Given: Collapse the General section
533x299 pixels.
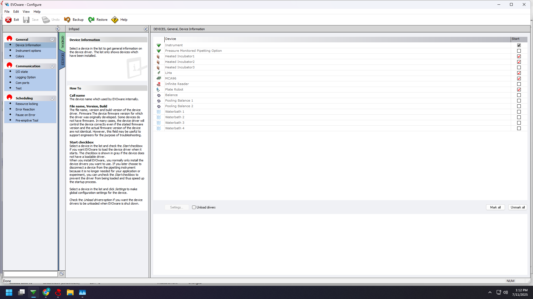Looking at the screenshot, I should point(52,40).
